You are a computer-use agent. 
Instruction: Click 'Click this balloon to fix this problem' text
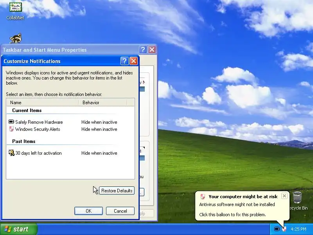click(232, 215)
